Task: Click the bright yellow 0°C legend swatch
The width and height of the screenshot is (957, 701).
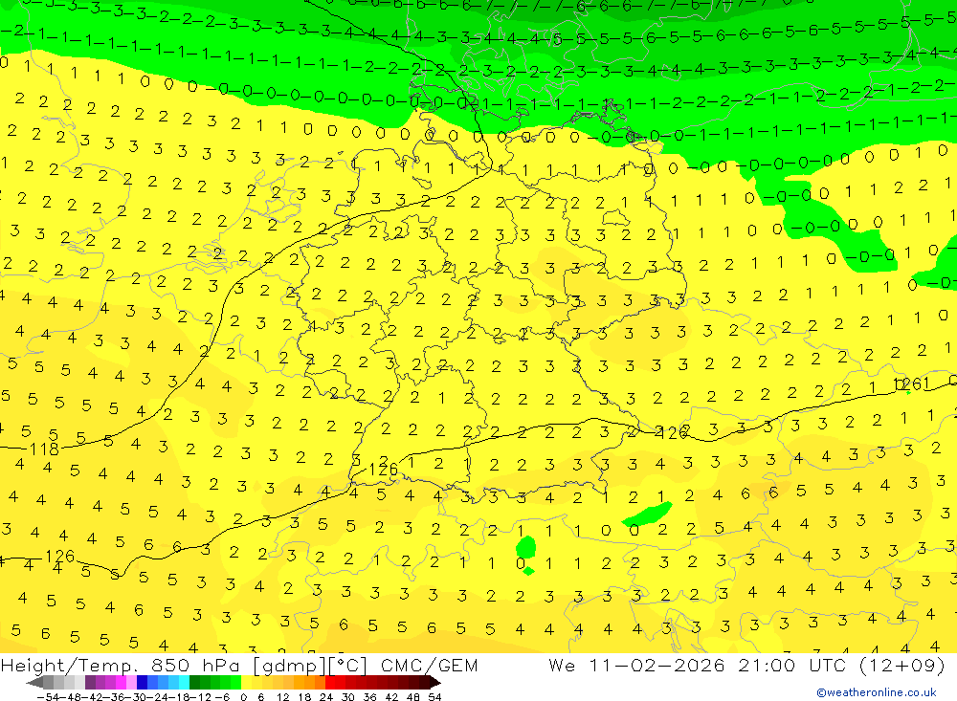Action: pos(246,682)
